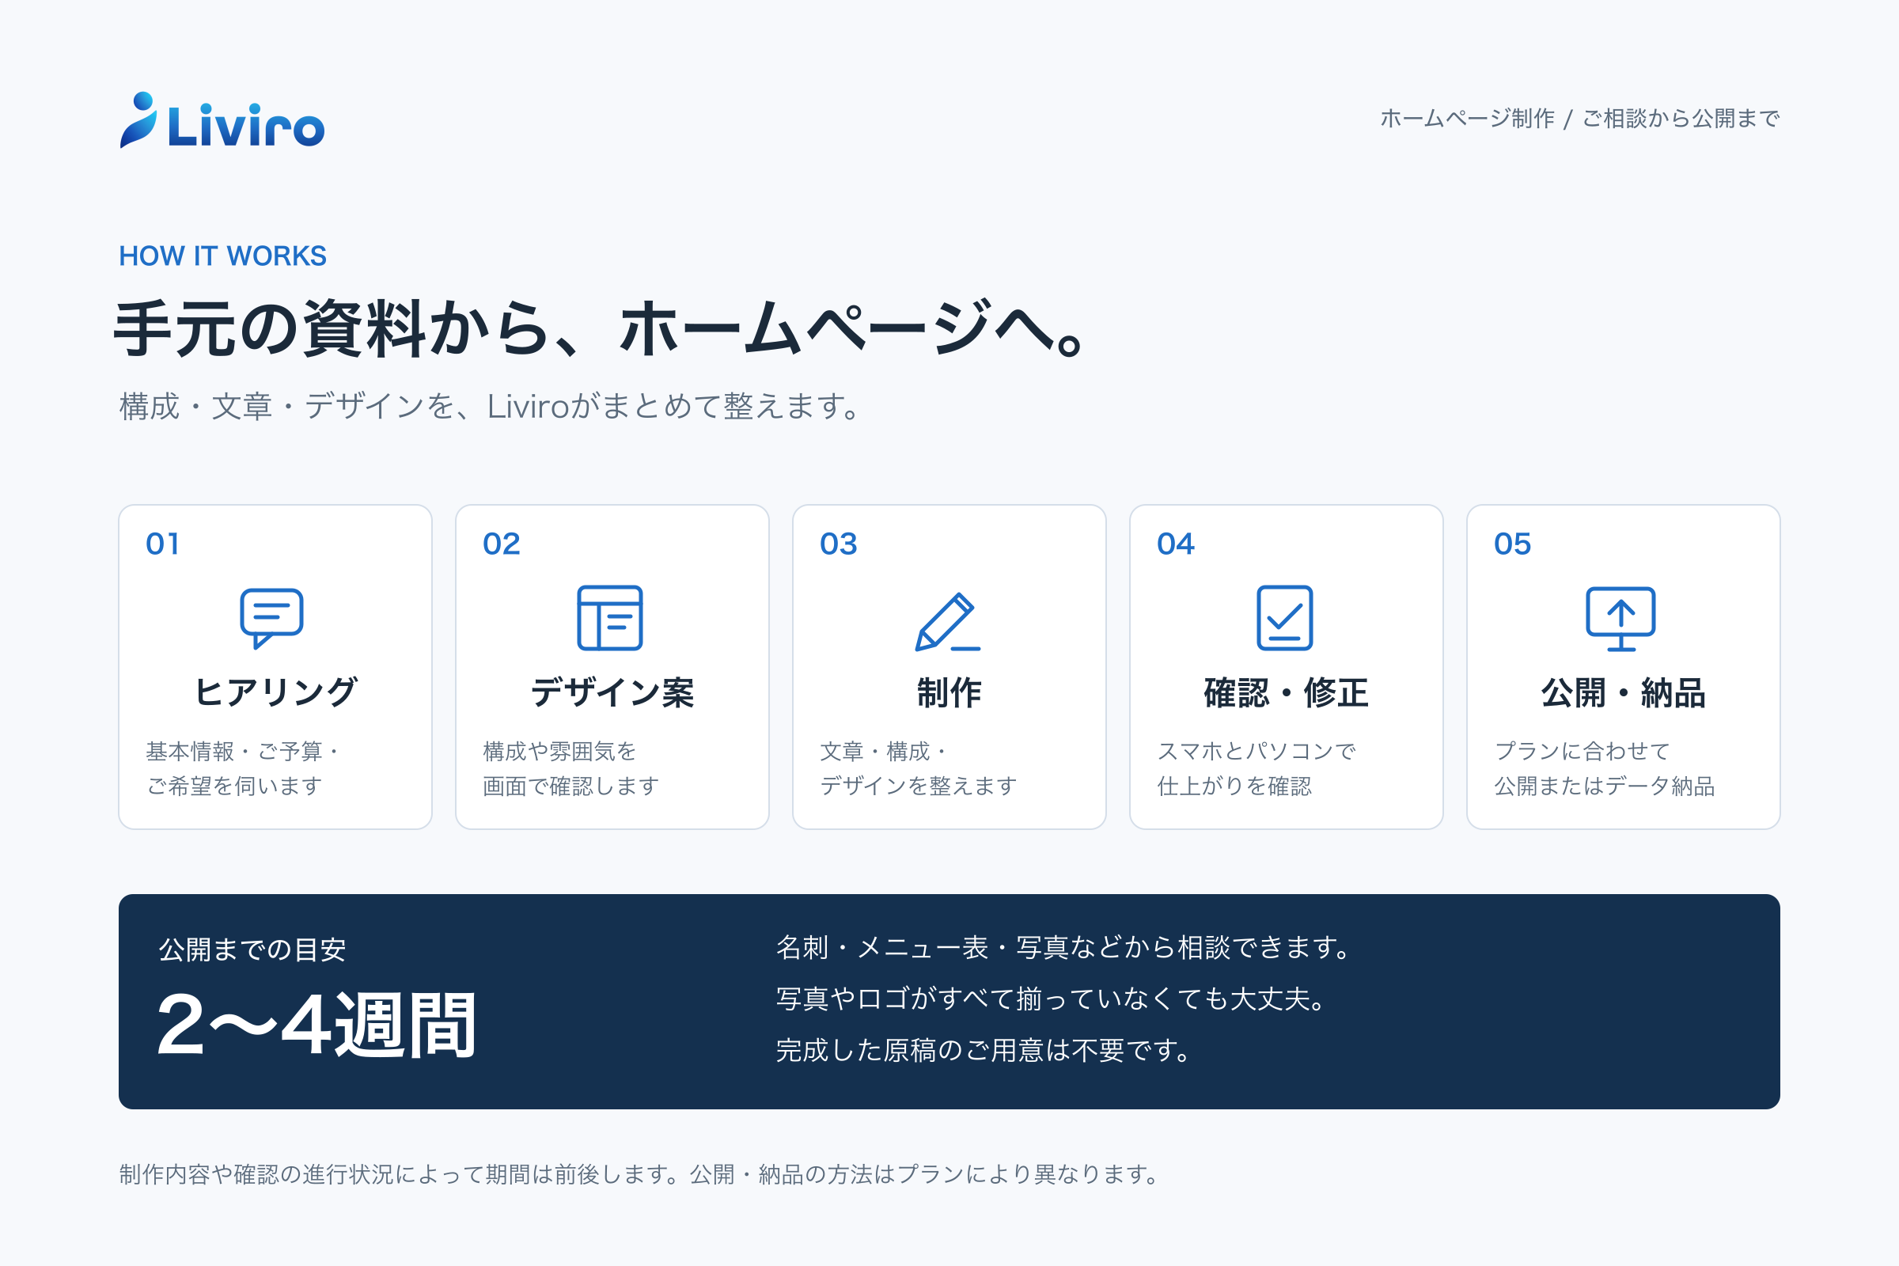Click the Liviro logo
The height and width of the screenshot is (1266, 1899).
click(222, 120)
